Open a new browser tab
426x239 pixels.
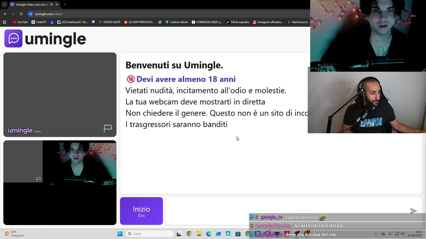pyautogui.click(x=65, y=4)
